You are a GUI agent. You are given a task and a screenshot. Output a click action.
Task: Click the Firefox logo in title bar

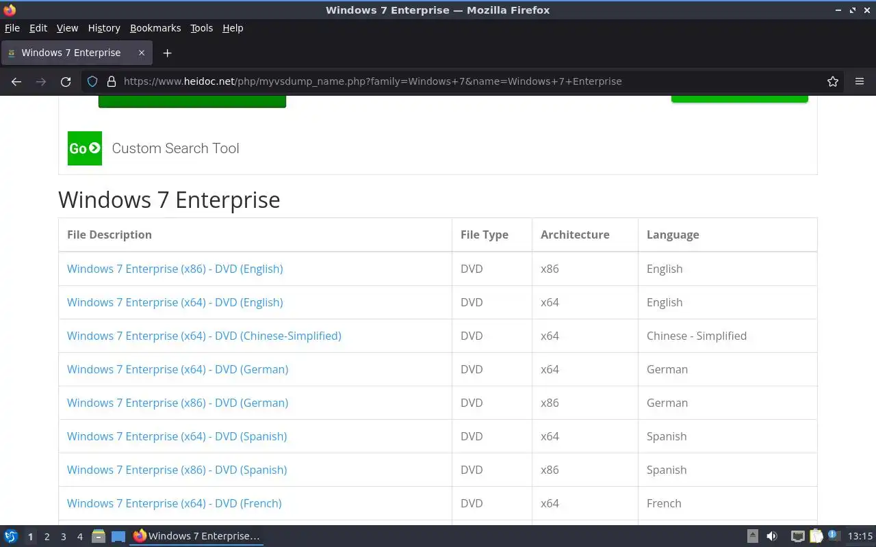10,10
